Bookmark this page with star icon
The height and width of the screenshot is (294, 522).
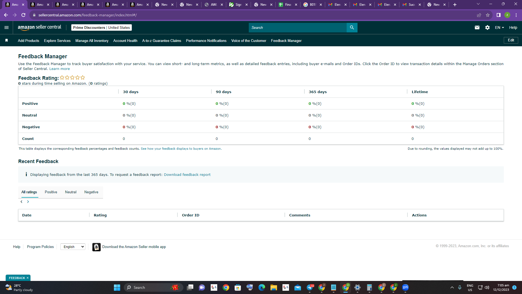click(x=488, y=15)
